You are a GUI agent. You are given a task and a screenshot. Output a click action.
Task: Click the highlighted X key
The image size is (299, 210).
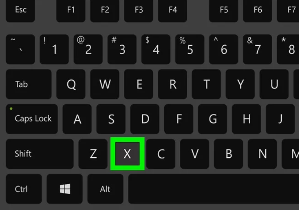127,154
